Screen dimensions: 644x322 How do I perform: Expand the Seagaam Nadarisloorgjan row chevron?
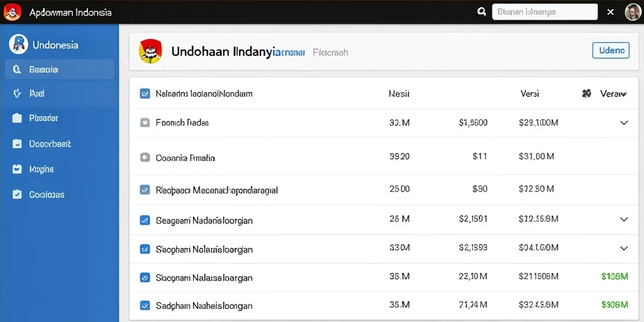(x=624, y=219)
